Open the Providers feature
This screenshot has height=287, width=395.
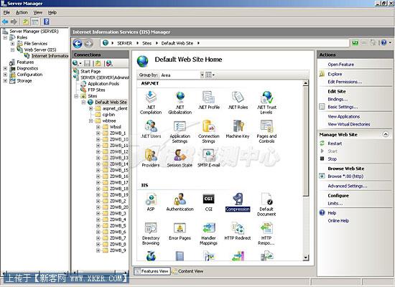pyautogui.click(x=151, y=158)
